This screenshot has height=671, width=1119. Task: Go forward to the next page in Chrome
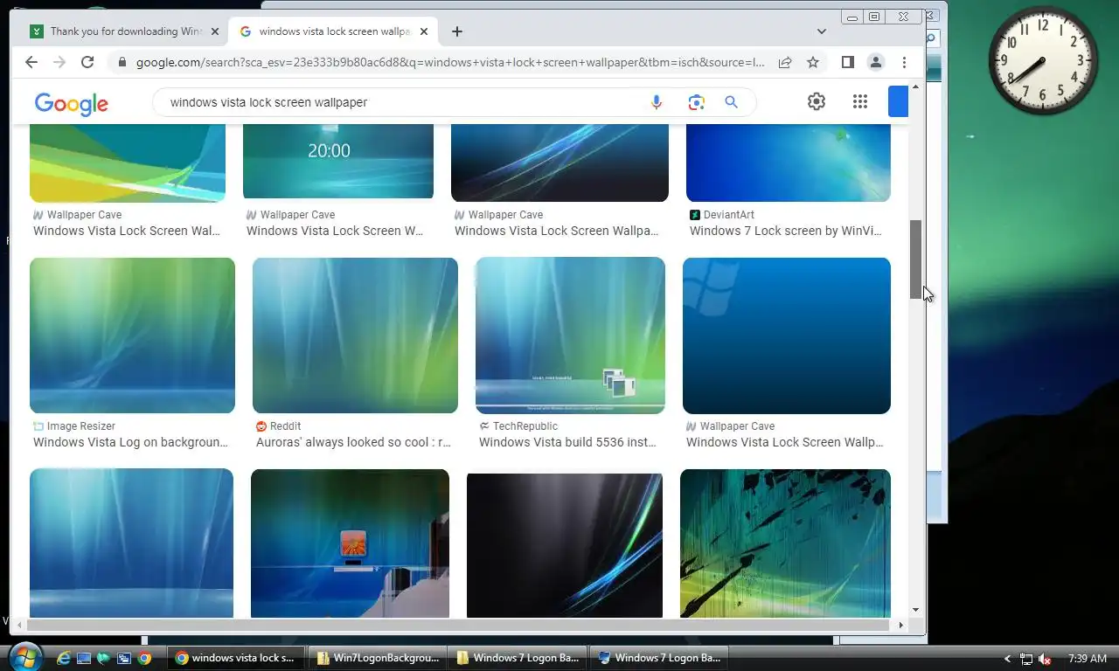[59, 62]
